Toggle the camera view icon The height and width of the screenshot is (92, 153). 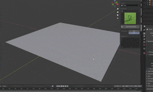coord(118,15)
